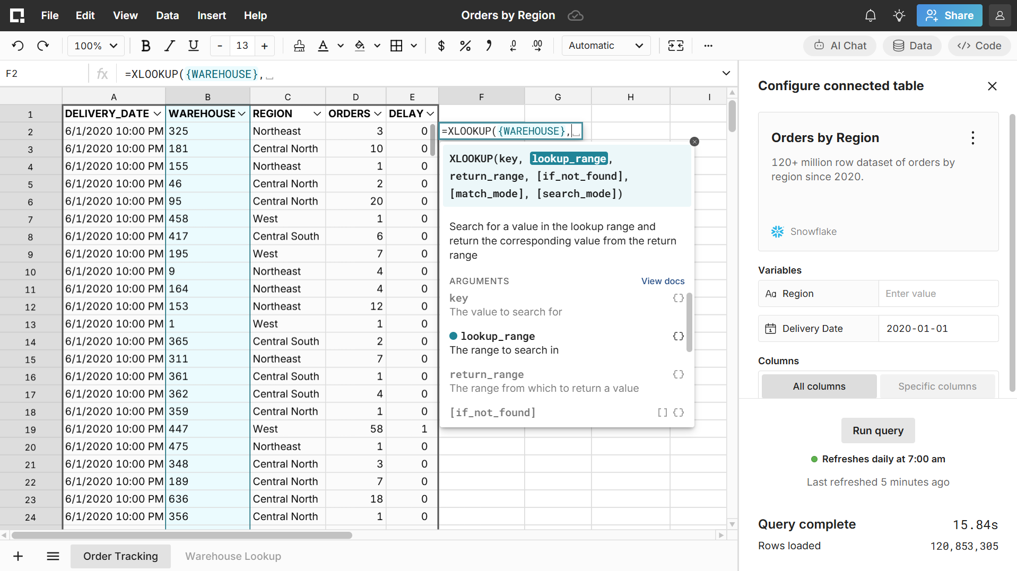Open the Code panel
The width and height of the screenshot is (1017, 571).
pyautogui.click(x=979, y=46)
